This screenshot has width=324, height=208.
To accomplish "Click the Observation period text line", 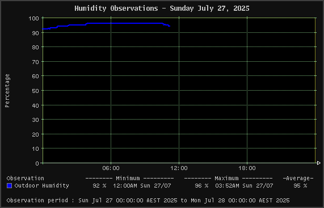I will [148, 201].
